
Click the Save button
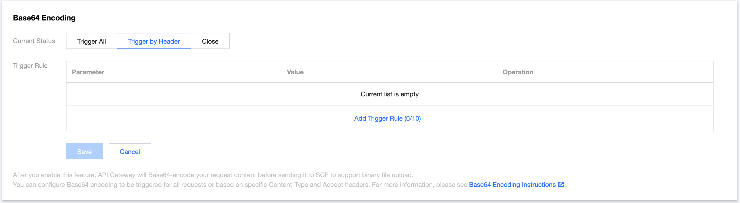coord(84,151)
